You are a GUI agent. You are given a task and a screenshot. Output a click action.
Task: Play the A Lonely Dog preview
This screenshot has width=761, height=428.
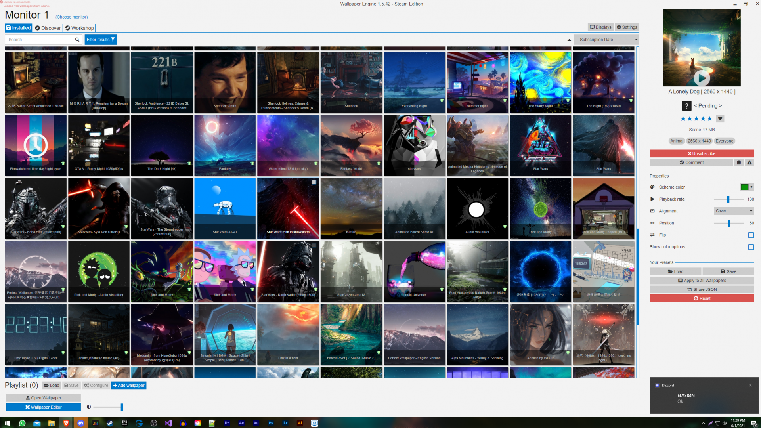[x=702, y=78]
